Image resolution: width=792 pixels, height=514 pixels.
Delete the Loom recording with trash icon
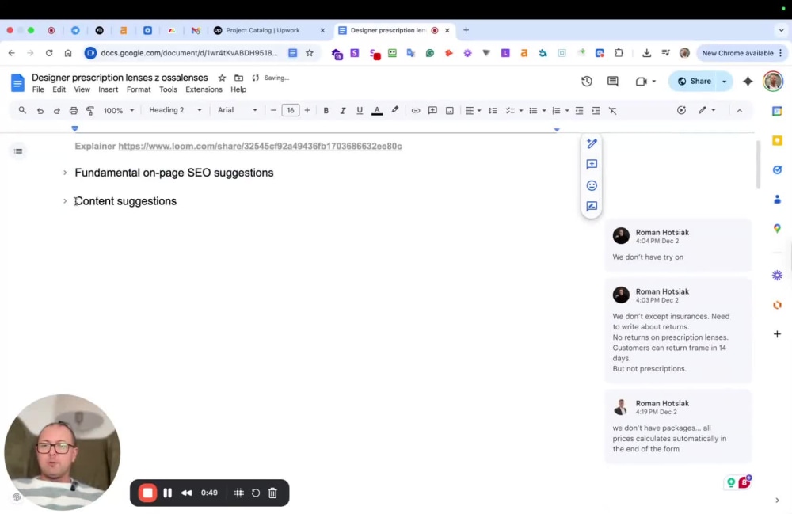(272, 493)
